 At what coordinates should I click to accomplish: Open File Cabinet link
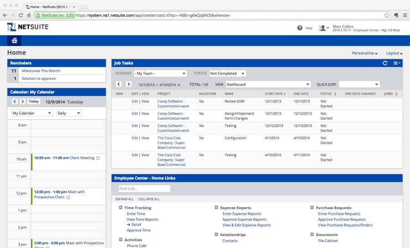point(328,241)
